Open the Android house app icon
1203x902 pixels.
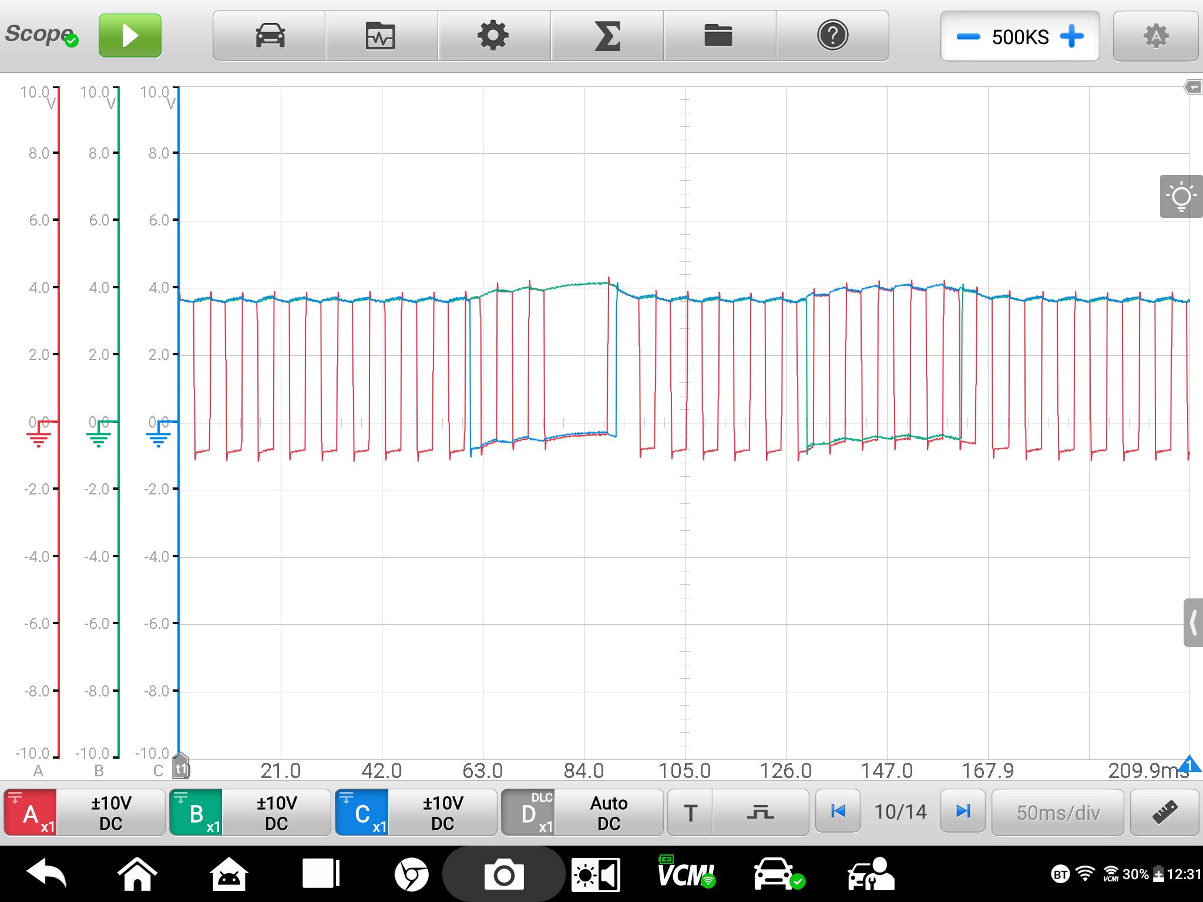point(228,874)
